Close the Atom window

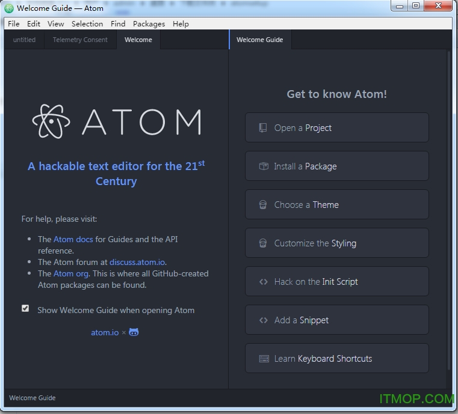[438, 6]
